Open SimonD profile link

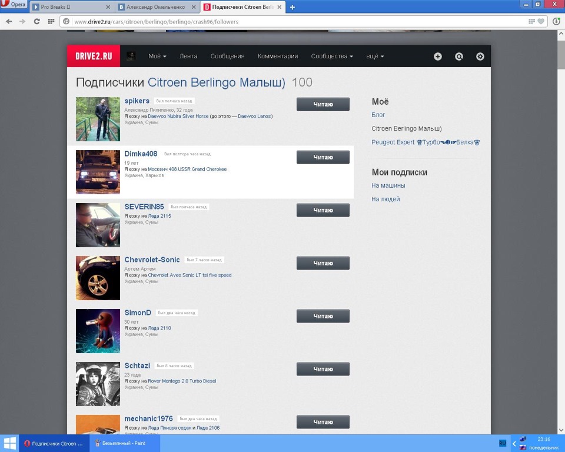[138, 313]
